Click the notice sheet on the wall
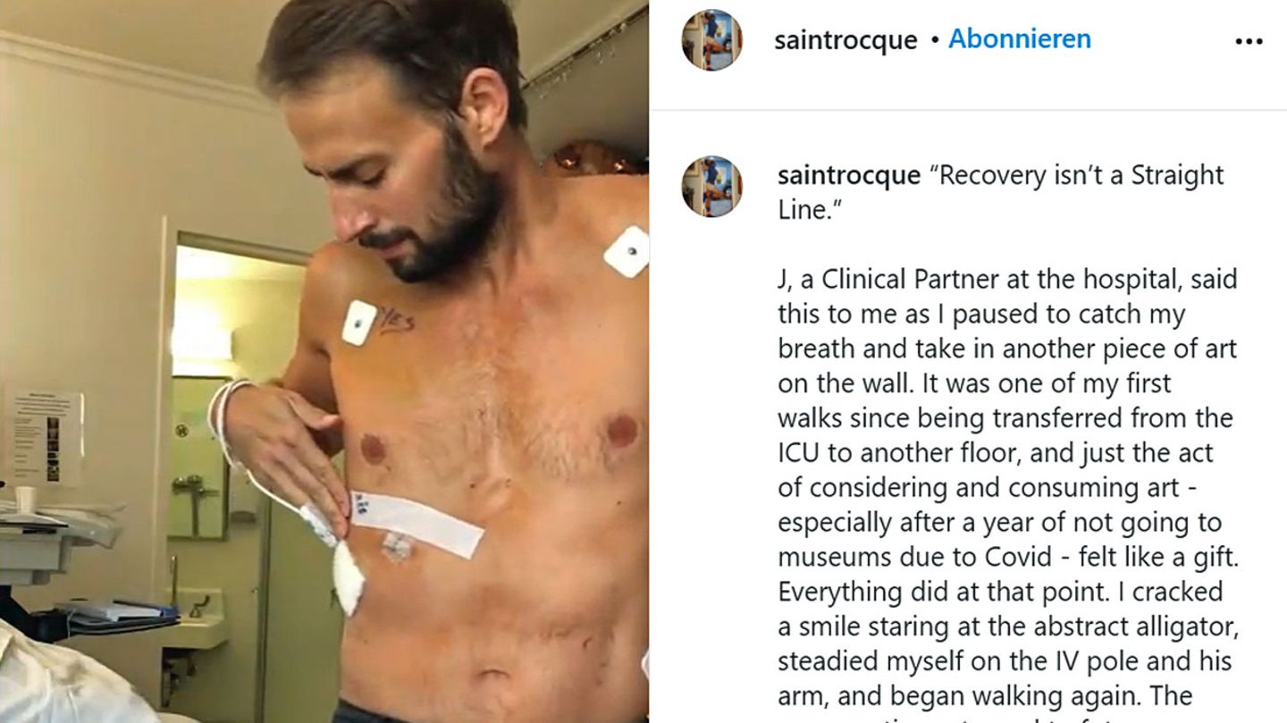The width and height of the screenshot is (1287, 723). point(46,439)
